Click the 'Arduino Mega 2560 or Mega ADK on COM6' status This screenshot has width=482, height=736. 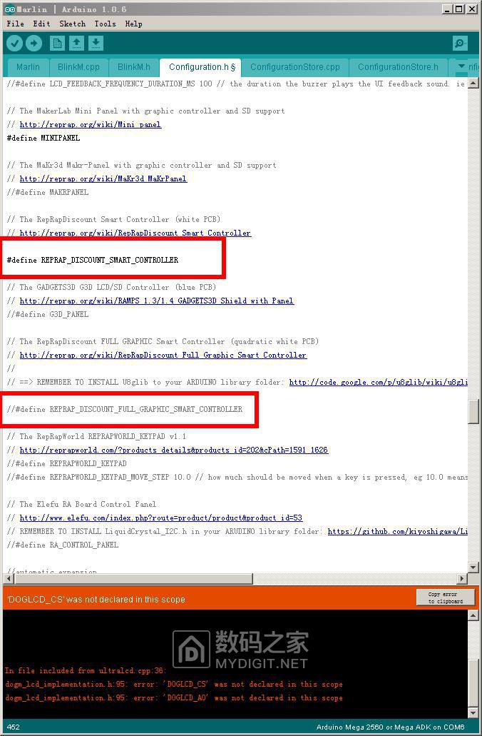[x=390, y=727]
